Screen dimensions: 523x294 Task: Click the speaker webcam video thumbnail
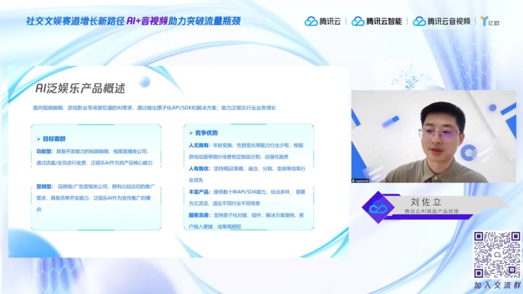coord(433,136)
